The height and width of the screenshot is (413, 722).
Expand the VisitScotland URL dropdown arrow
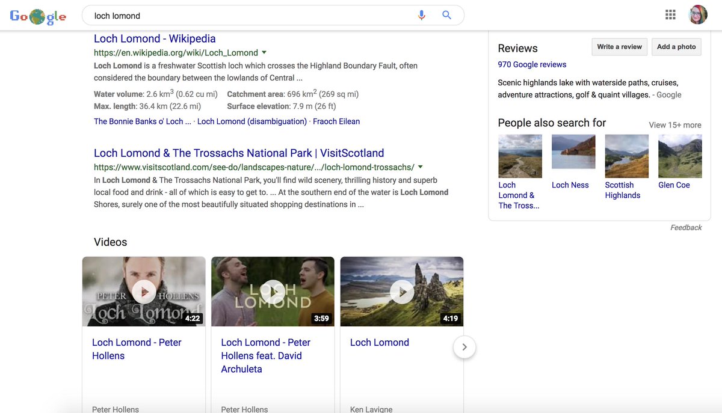tap(421, 167)
